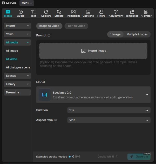
Task: Open the Duration 15s dropdown
Action: pos(109,110)
